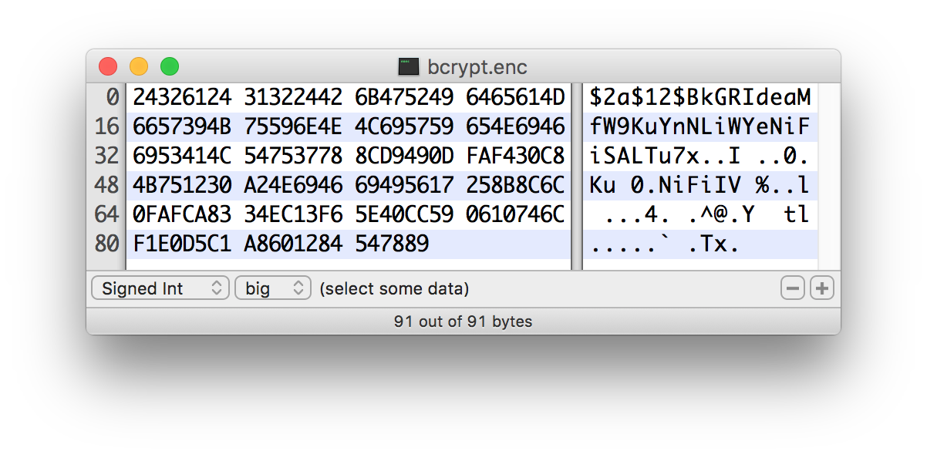927x458 pixels.
Task: Click the minus button to remove inspector row
Action: click(x=792, y=289)
